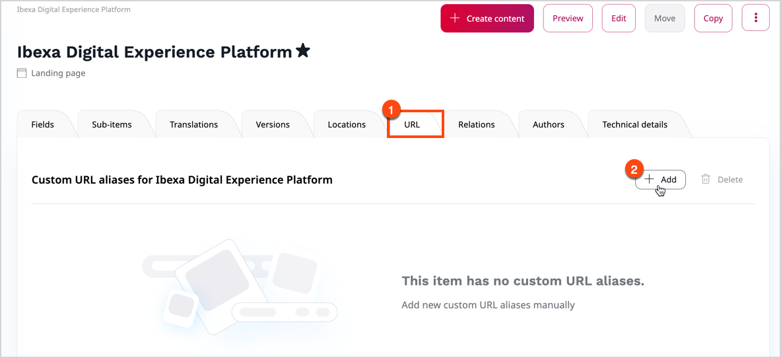Click the Preview button
The height and width of the screenshot is (358, 781).
pos(567,18)
